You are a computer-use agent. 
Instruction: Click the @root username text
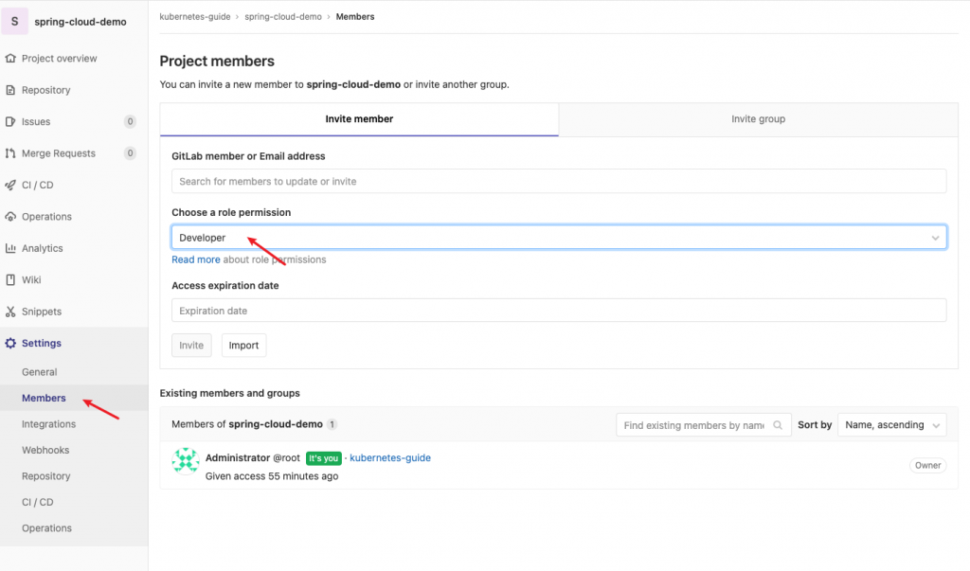pyautogui.click(x=286, y=457)
